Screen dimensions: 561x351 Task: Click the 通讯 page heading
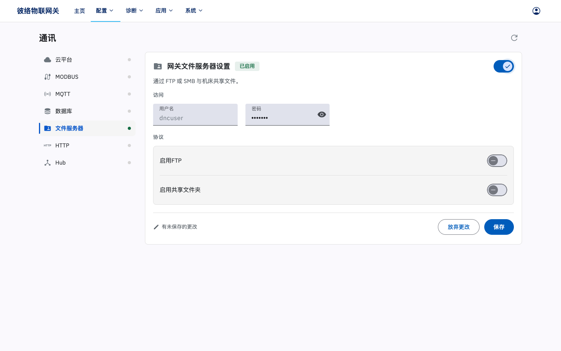pos(48,38)
